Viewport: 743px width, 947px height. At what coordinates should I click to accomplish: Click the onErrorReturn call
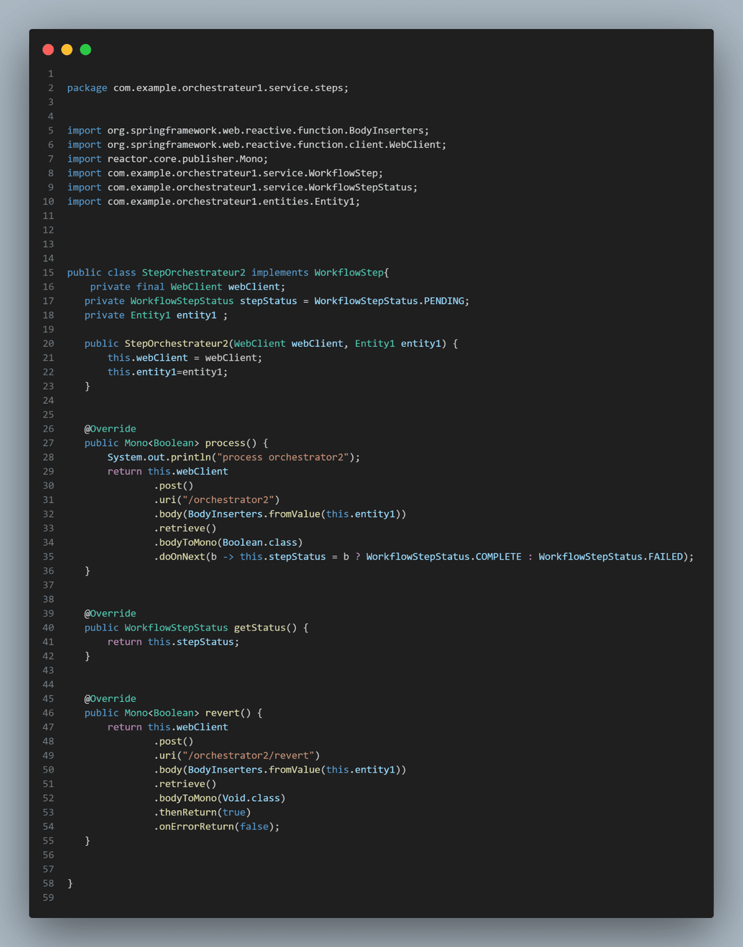[x=196, y=827]
